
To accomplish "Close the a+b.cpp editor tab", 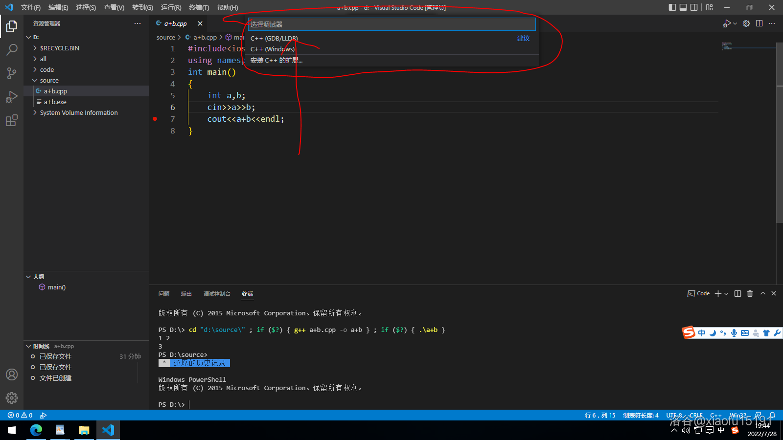I will pyautogui.click(x=200, y=23).
